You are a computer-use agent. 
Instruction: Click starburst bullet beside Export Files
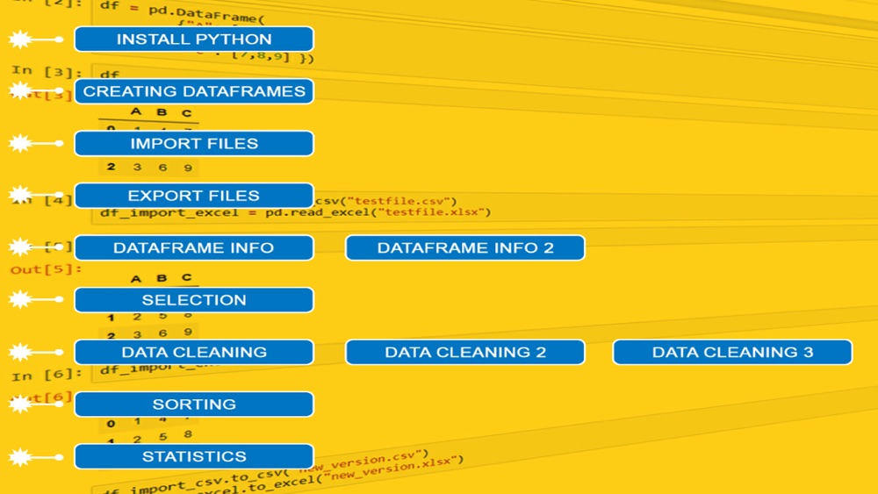point(20,195)
